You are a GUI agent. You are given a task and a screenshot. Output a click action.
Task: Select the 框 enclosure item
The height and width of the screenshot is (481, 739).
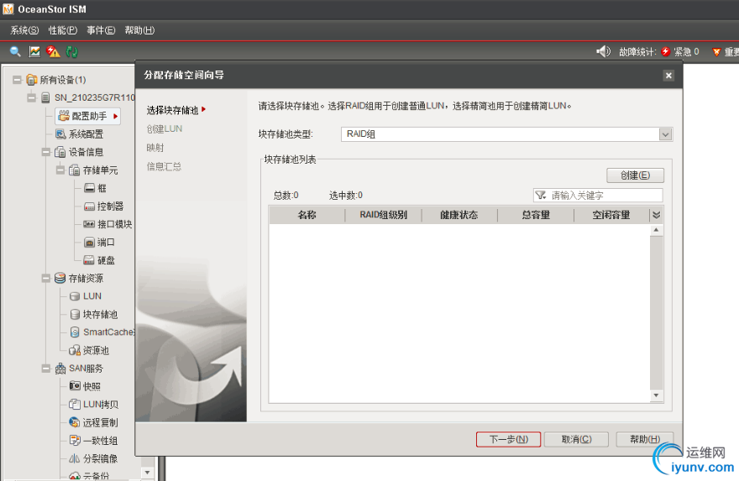95,188
